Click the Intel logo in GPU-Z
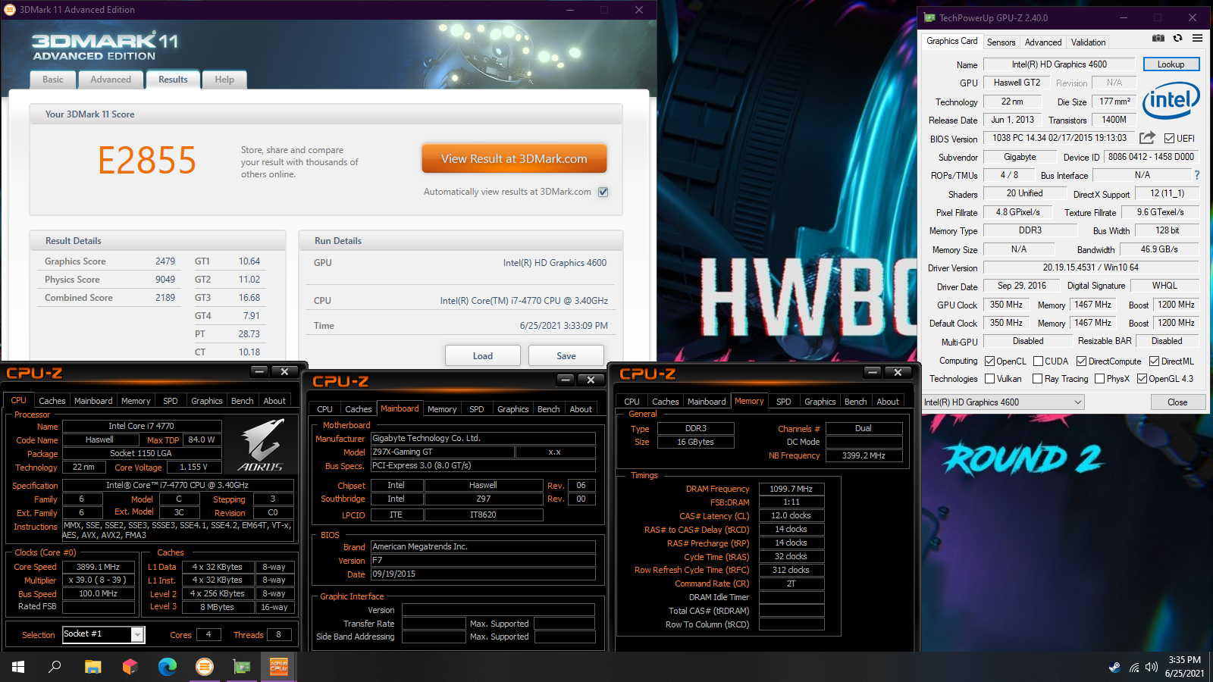The image size is (1213, 682). pos(1171,100)
